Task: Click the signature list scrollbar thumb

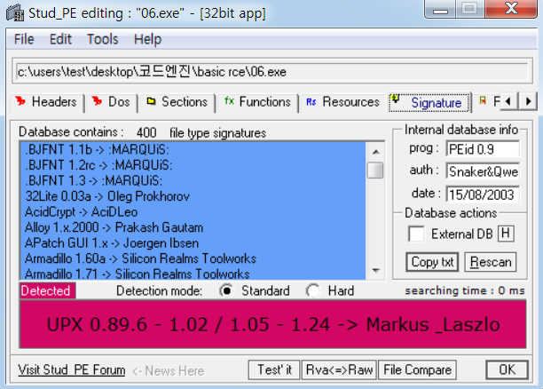Action: tap(375, 171)
